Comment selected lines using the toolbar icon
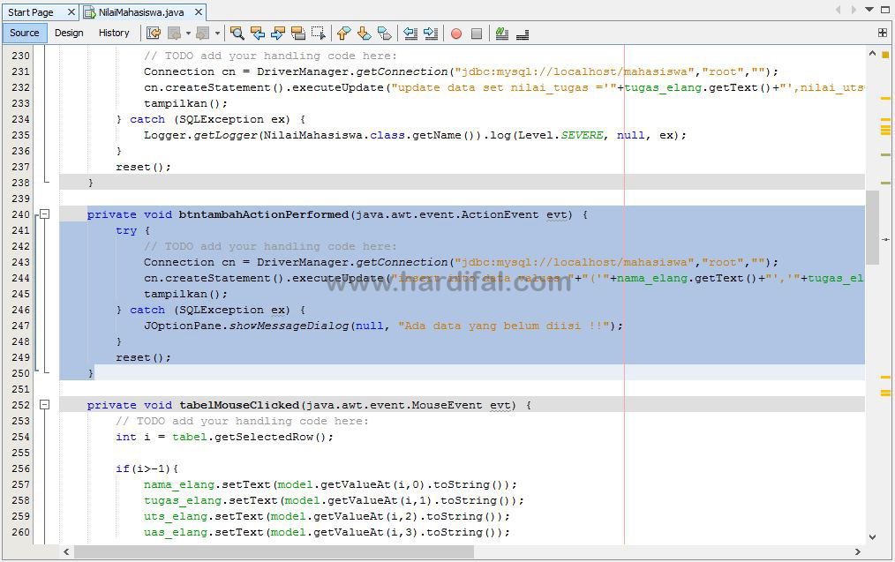This screenshot has height=562, width=895. (500, 33)
